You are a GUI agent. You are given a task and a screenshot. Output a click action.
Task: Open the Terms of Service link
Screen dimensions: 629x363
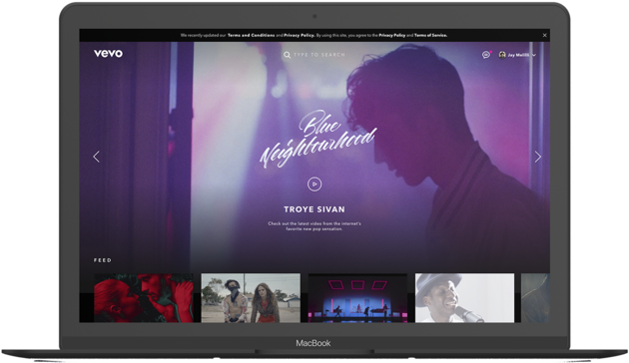[x=430, y=35]
